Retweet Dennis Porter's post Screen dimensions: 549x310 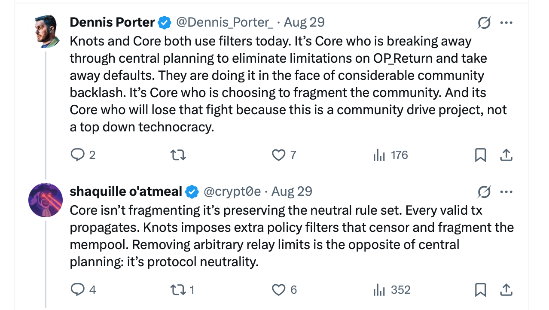pyautogui.click(x=178, y=155)
